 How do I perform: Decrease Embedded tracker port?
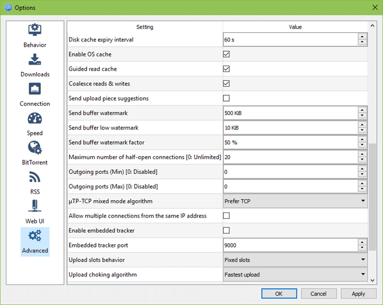point(362,248)
